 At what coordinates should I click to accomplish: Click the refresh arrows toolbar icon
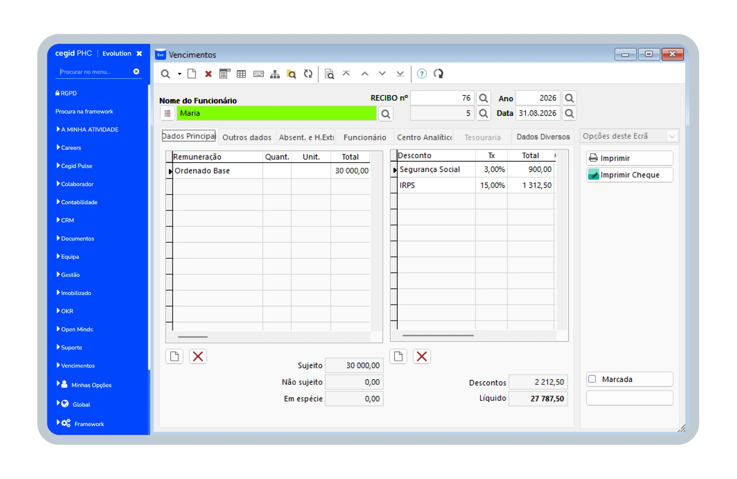click(308, 74)
